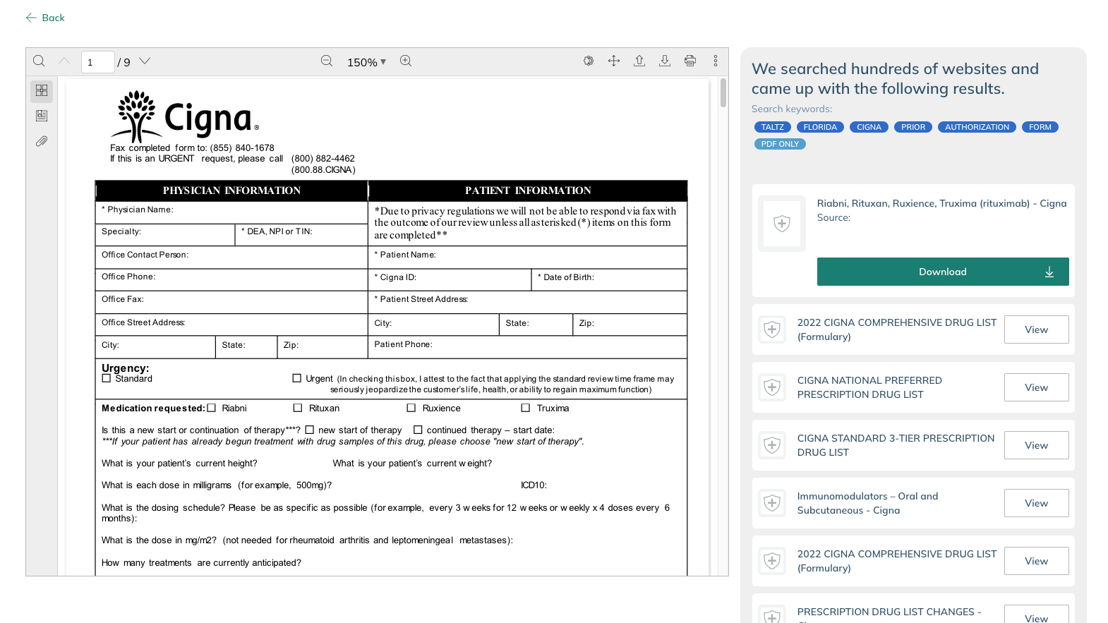The width and height of the screenshot is (1108, 623).
Task: Enable pan mode tool
Action: [x=614, y=61]
